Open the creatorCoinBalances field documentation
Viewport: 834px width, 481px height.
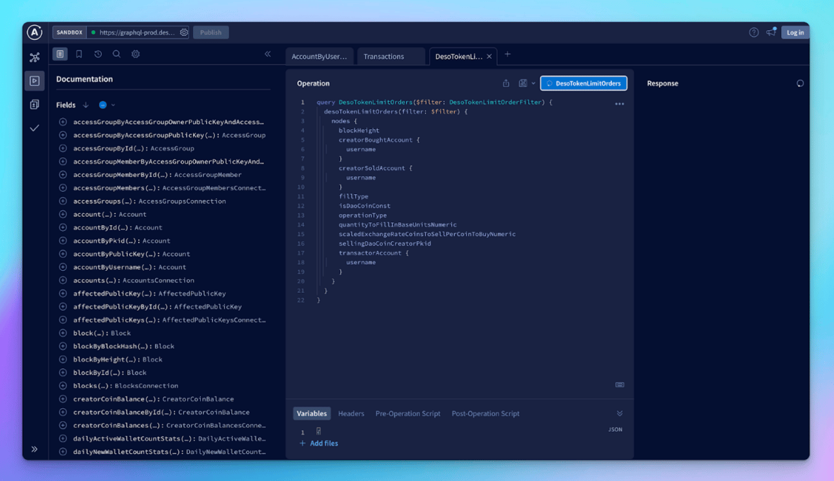pos(170,426)
